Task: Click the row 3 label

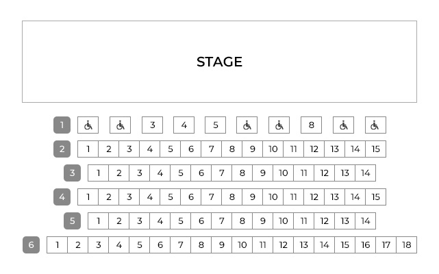Action: click(x=72, y=173)
